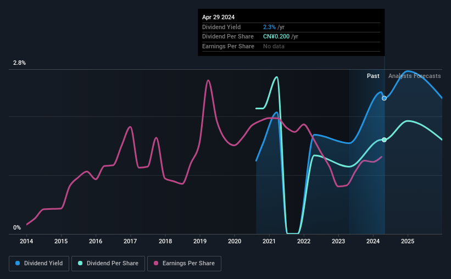Select the teal dividend per share data marker
451x279 pixels.
pos(385,140)
